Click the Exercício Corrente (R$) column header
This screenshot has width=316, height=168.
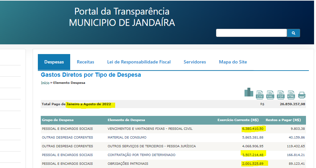tap(238, 120)
